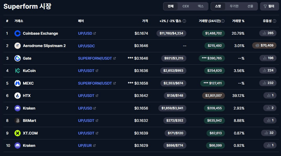Click the Aerodrome Slipstream 2 logo icon
Screen dimensions: 281x156
coord(17,46)
